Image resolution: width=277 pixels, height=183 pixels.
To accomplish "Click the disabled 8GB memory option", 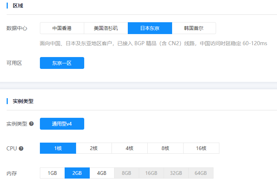I will (x=127, y=173).
